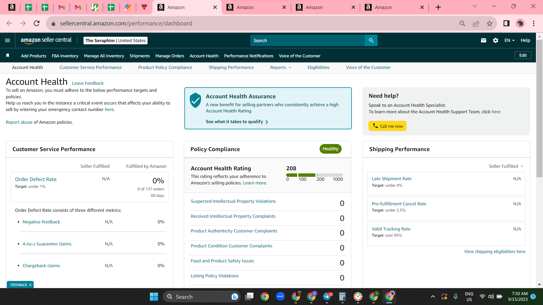Open FBA Inventory menu item
This screenshot has height=305, width=543.
pos(65,56)
